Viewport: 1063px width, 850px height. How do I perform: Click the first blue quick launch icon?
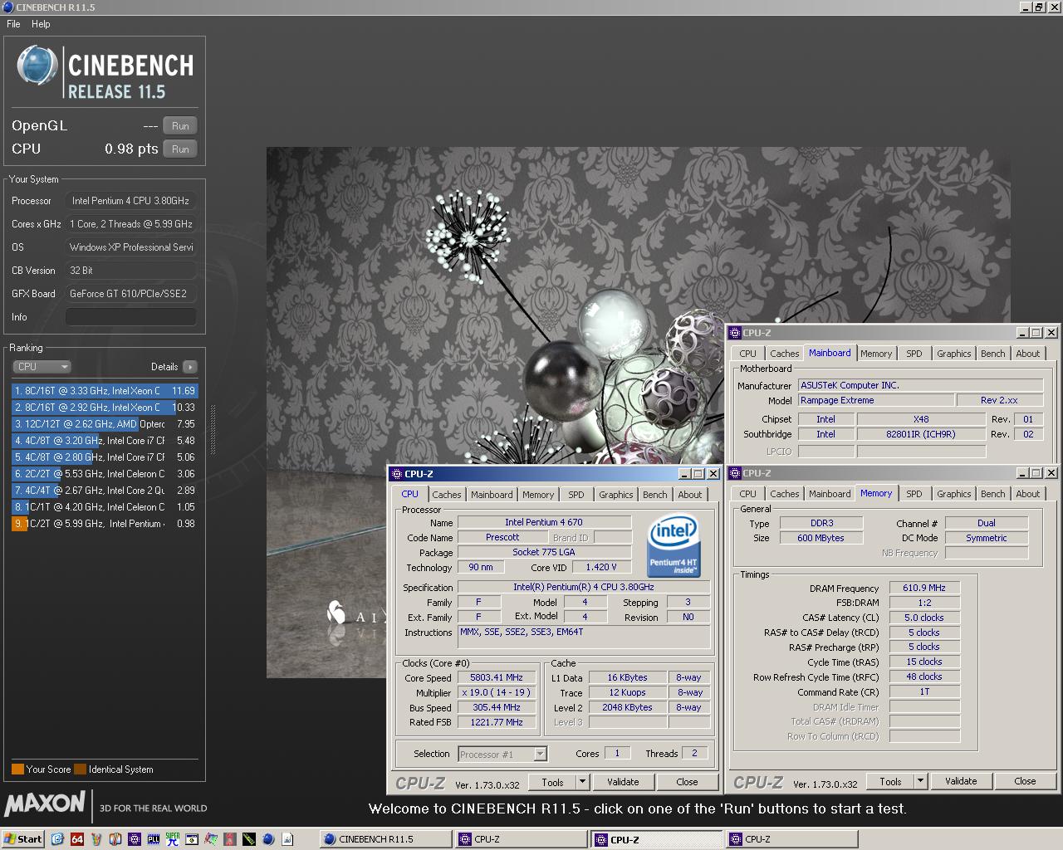click(x=57, y=839)
